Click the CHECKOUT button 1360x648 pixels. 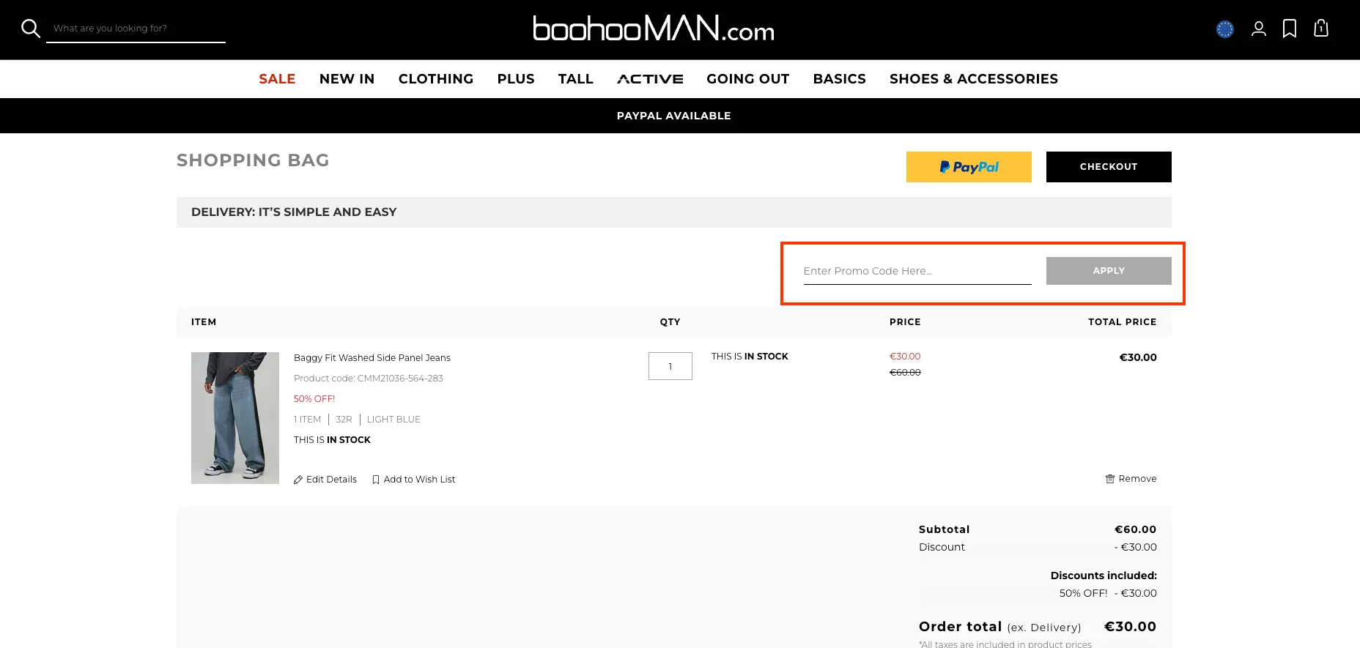pyautogui.click(x=1109, y=166)
